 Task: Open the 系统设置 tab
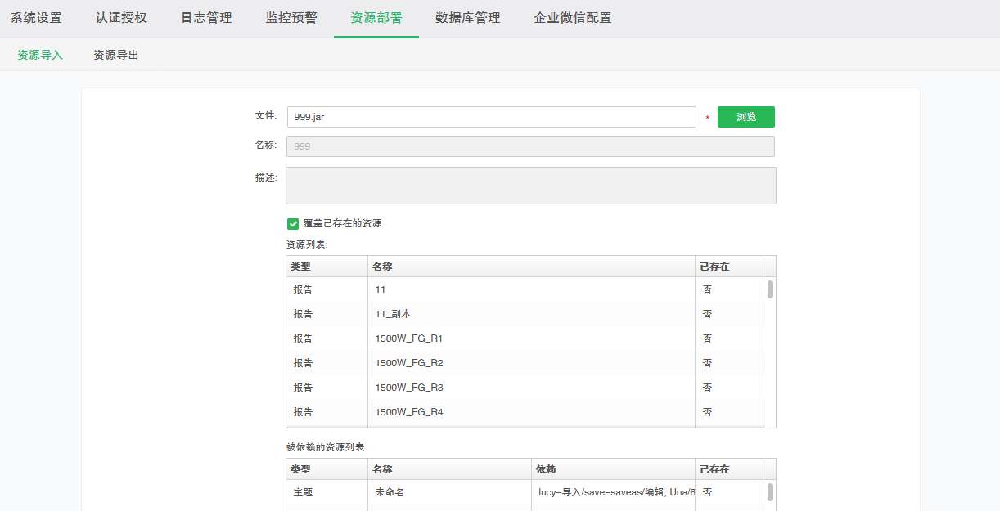[36, 18]
